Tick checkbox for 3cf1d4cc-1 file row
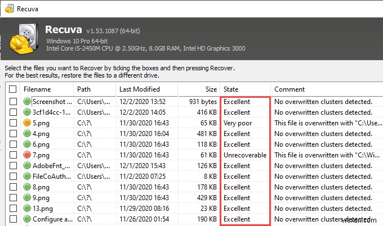 click(13, 112)
